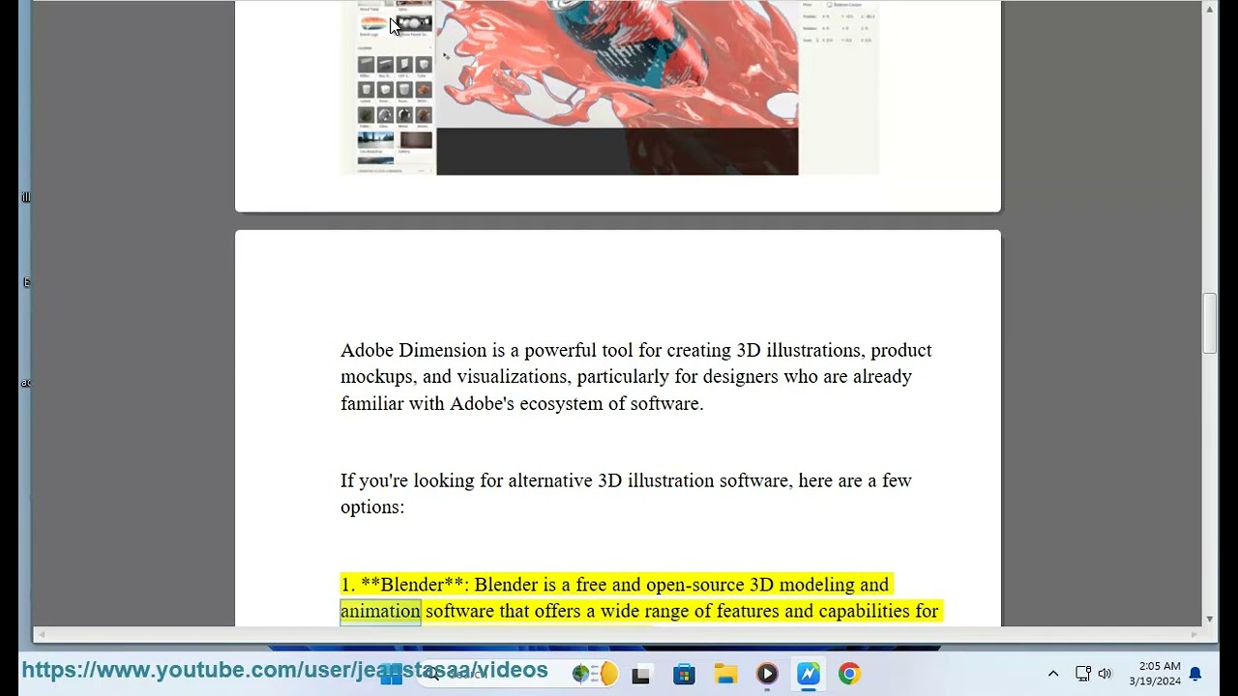Click the words "Adobe Dimension" in the paragraph
The height and width of the screenshot is (696, 1238).
(x=414, y=350)
